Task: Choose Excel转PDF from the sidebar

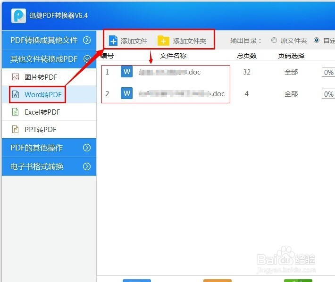Action: click(49, 112)
